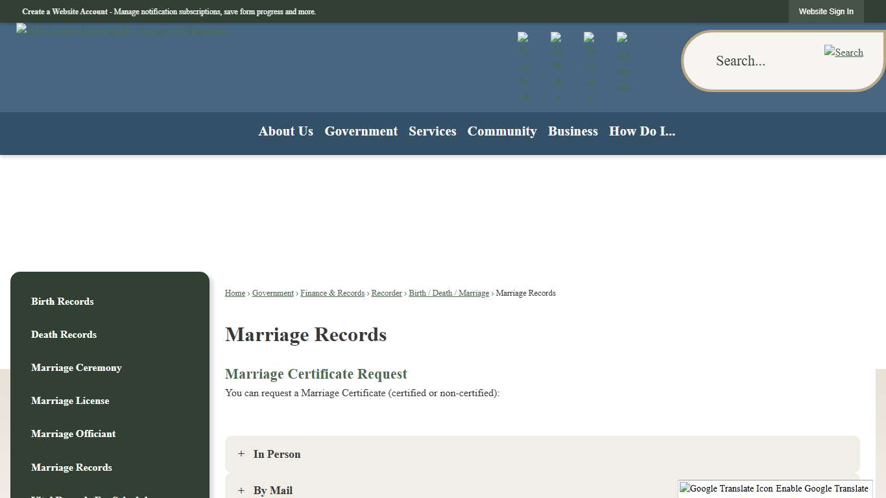
Task: Open the Birth Records sidebar link
Action: [x=62, y=302]
